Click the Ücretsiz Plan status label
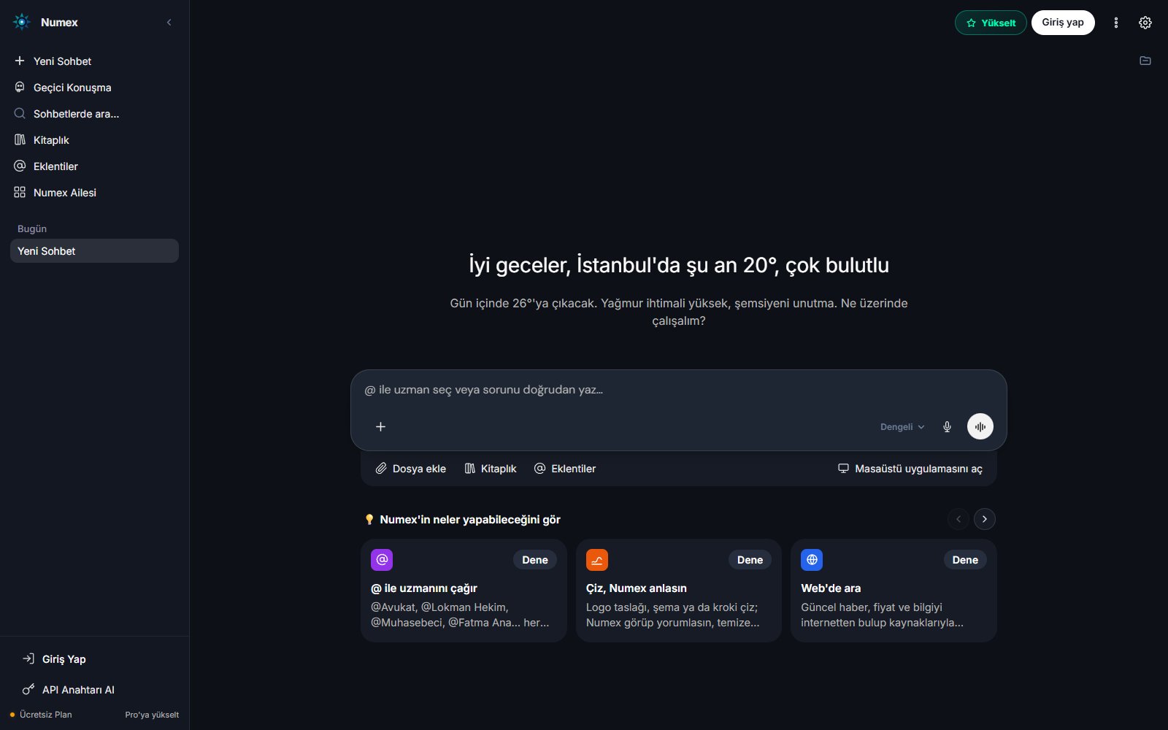Viewport: 1168px width, 730px height. tap(45, 715)
